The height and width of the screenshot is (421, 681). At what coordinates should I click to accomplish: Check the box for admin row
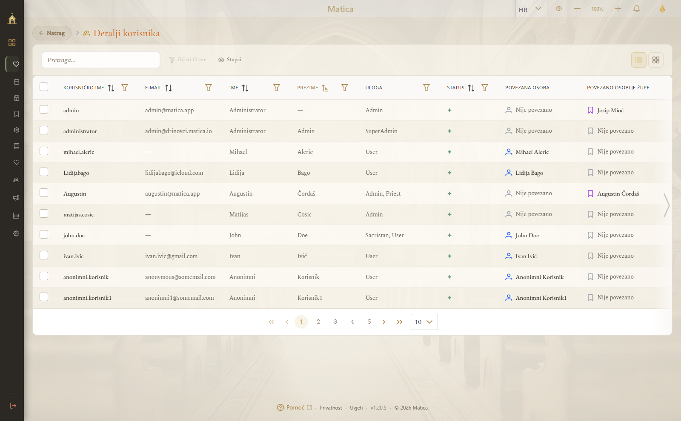[x=44, y=109]
